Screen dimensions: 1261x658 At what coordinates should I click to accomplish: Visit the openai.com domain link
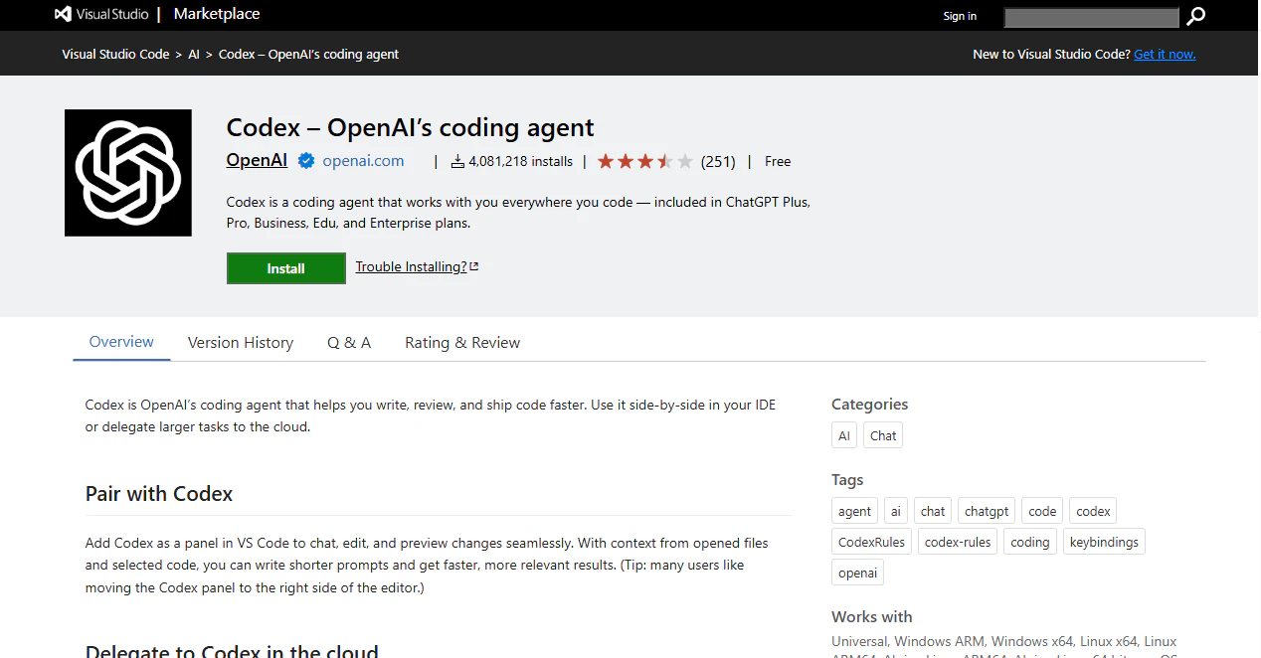[363, 161]
